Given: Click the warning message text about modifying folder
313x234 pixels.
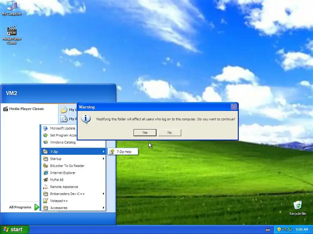Looking at the screenshot, I should click(166, 119).
